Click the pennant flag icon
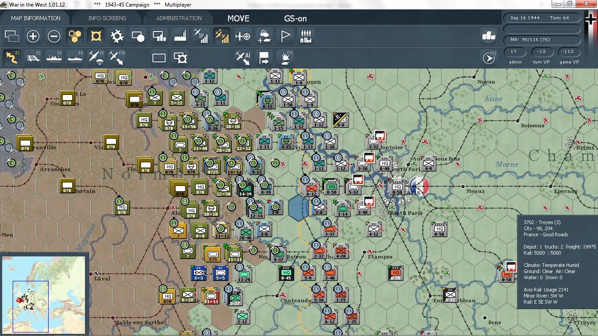 (x=285, y=36)
